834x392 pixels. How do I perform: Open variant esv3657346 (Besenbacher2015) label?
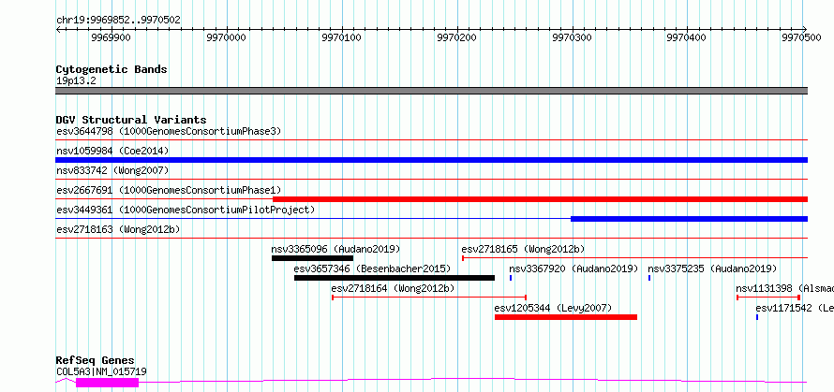coord(372,269)
